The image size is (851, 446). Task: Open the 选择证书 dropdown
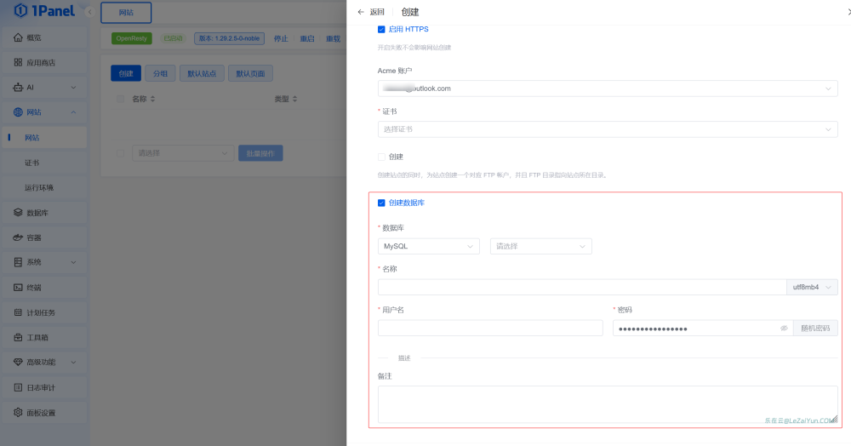[x=608, y=129]
